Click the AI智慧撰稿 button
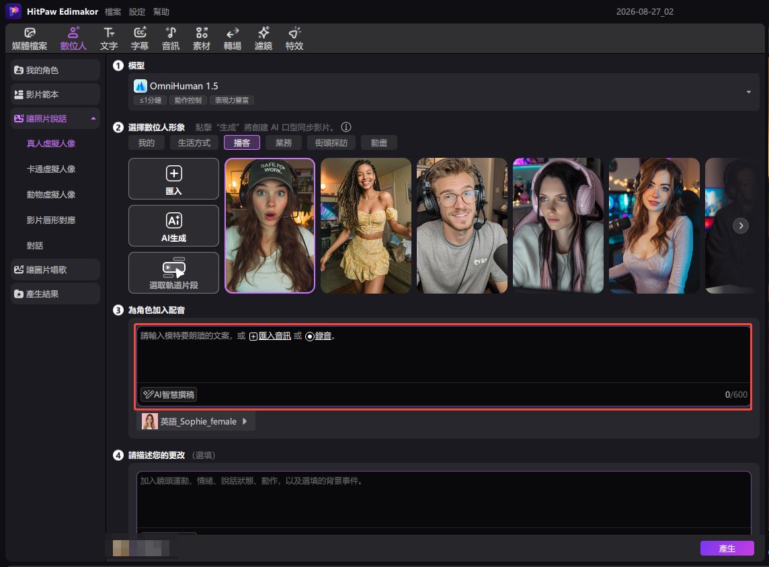Viewport: 769px width, 567px height. tap(169, 394)
